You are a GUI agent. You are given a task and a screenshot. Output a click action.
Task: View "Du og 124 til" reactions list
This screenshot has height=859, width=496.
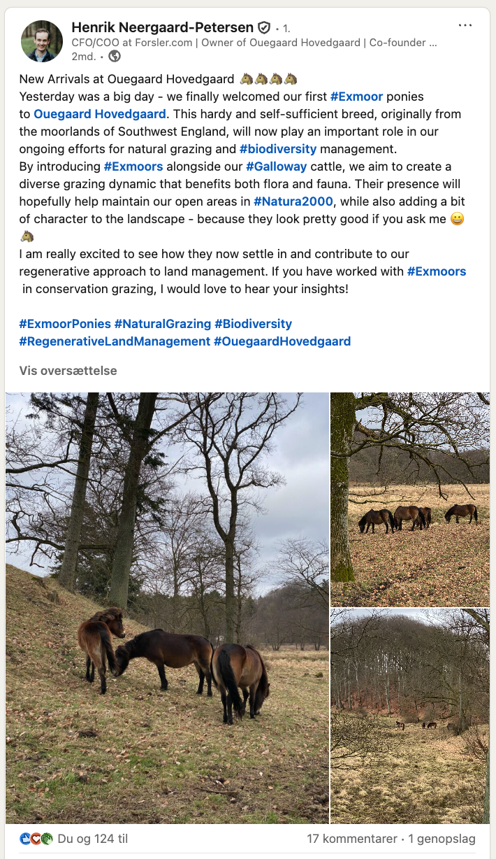click(93, 838)
